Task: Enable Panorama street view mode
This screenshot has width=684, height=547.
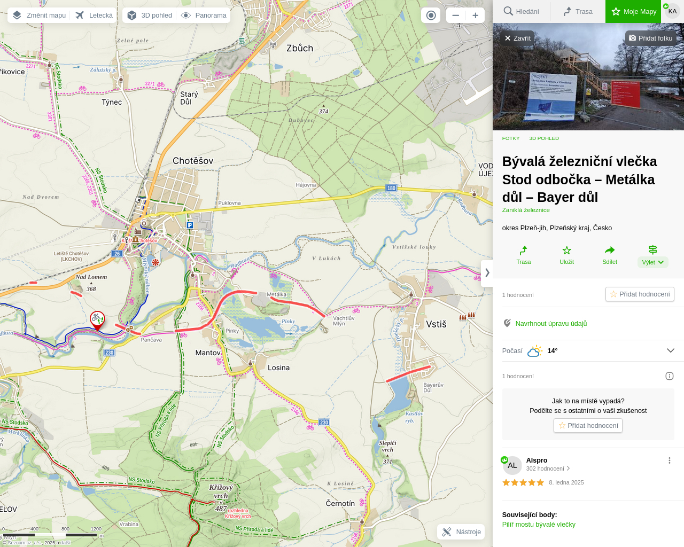Action: (204, 15)
